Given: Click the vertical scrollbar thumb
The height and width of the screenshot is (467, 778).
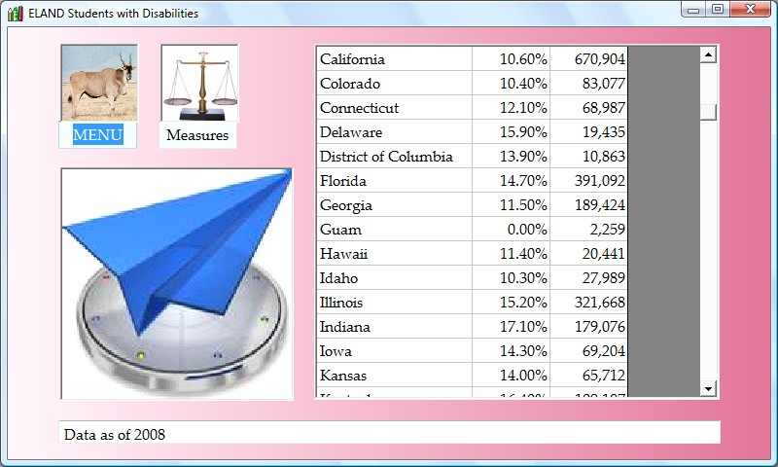Looking at the screenshot, I should pyautogui.click(x=708, y=112).
